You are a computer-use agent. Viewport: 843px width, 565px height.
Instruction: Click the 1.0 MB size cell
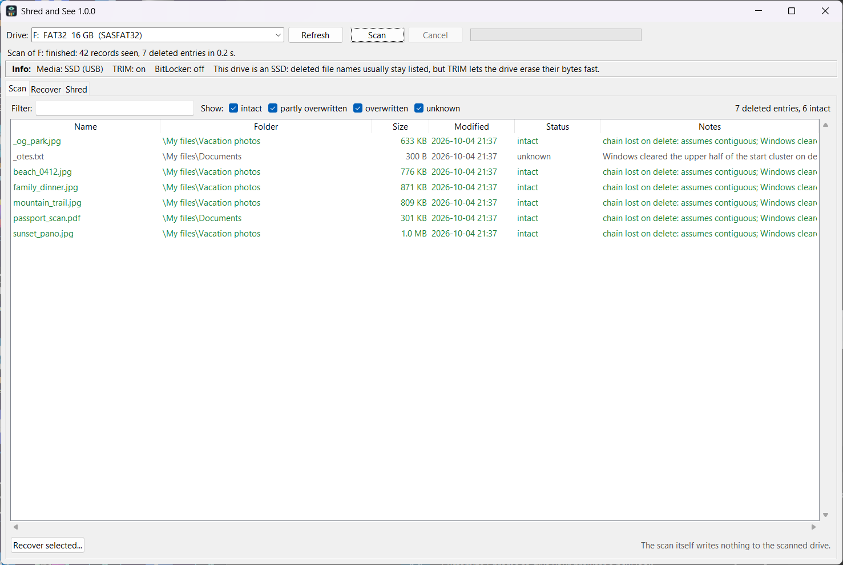tap(414, 234)
